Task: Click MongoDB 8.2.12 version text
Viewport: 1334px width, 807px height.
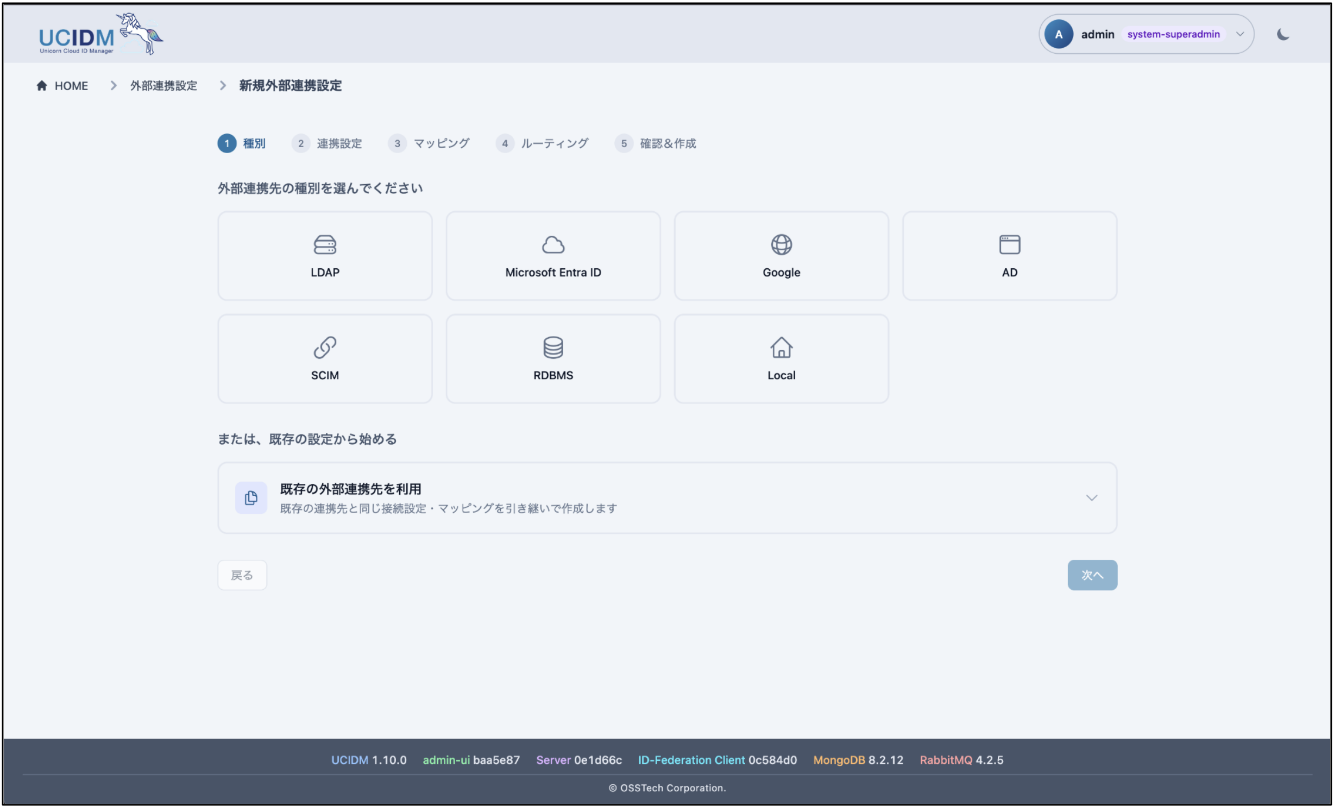Action: (x=858, y=760)
